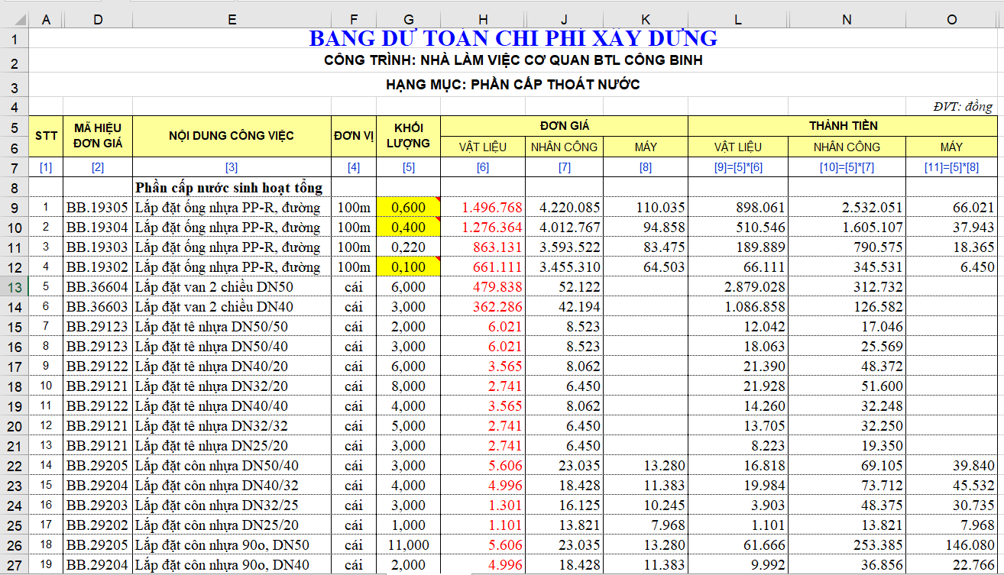Click the [11]=[5]*[8] formula label cell

(951, 167)
